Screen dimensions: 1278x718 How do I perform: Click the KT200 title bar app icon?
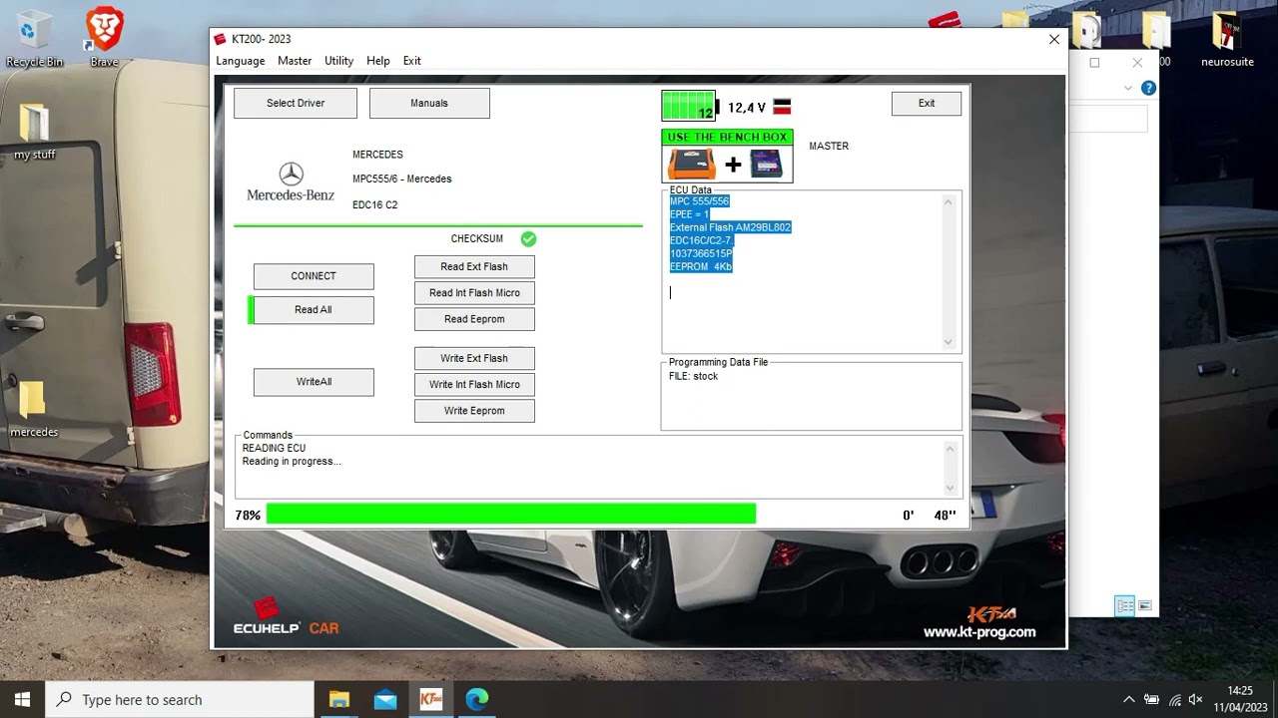[x=221, y=39]
